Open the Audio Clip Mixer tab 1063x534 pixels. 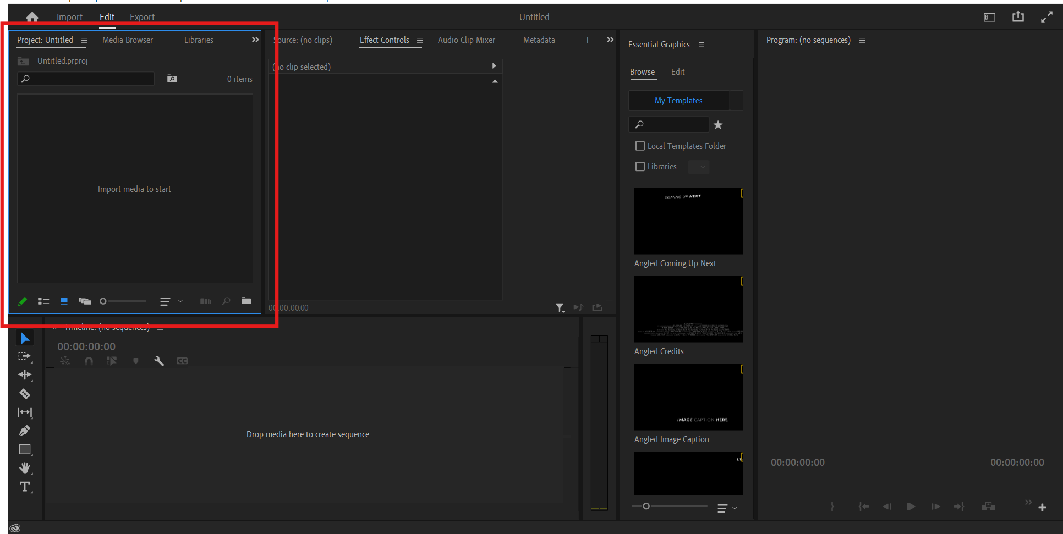[x=467, y=40]
